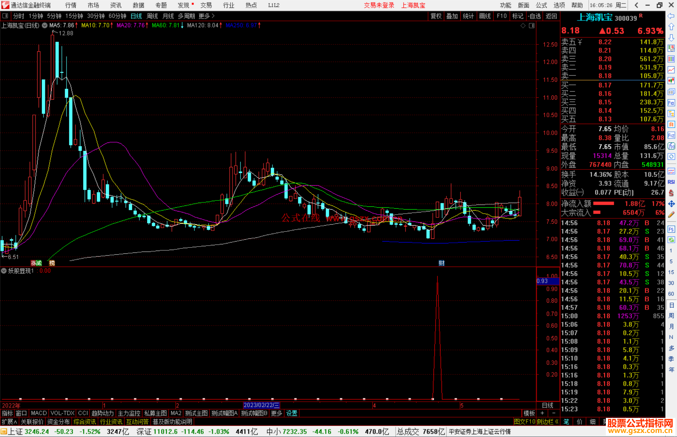Open dropdown beside 上海凯宝(日线) title
This screenshot has height=437, width=677.
[45, 25]
